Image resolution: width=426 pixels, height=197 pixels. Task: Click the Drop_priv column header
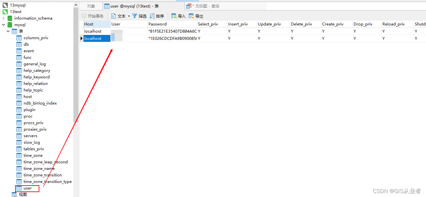367,24
